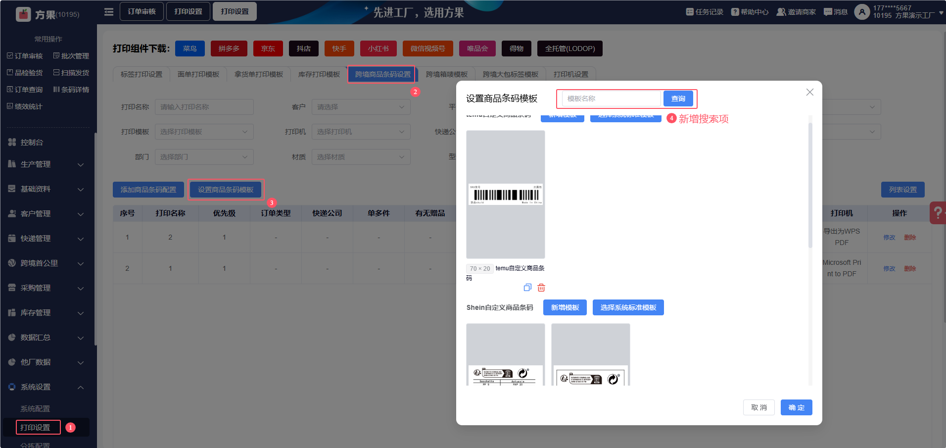Click 添加商品条码配置 button
This screenshot has width=946, height=448.
pos(148,190)
